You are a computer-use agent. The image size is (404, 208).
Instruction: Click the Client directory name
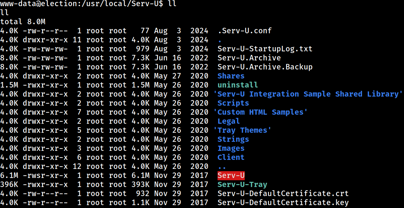[231, 157]
